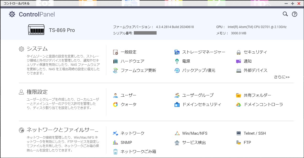Screen dimensions: 304x158
Task: Click the network section globe icon
Action: [21, 130]
